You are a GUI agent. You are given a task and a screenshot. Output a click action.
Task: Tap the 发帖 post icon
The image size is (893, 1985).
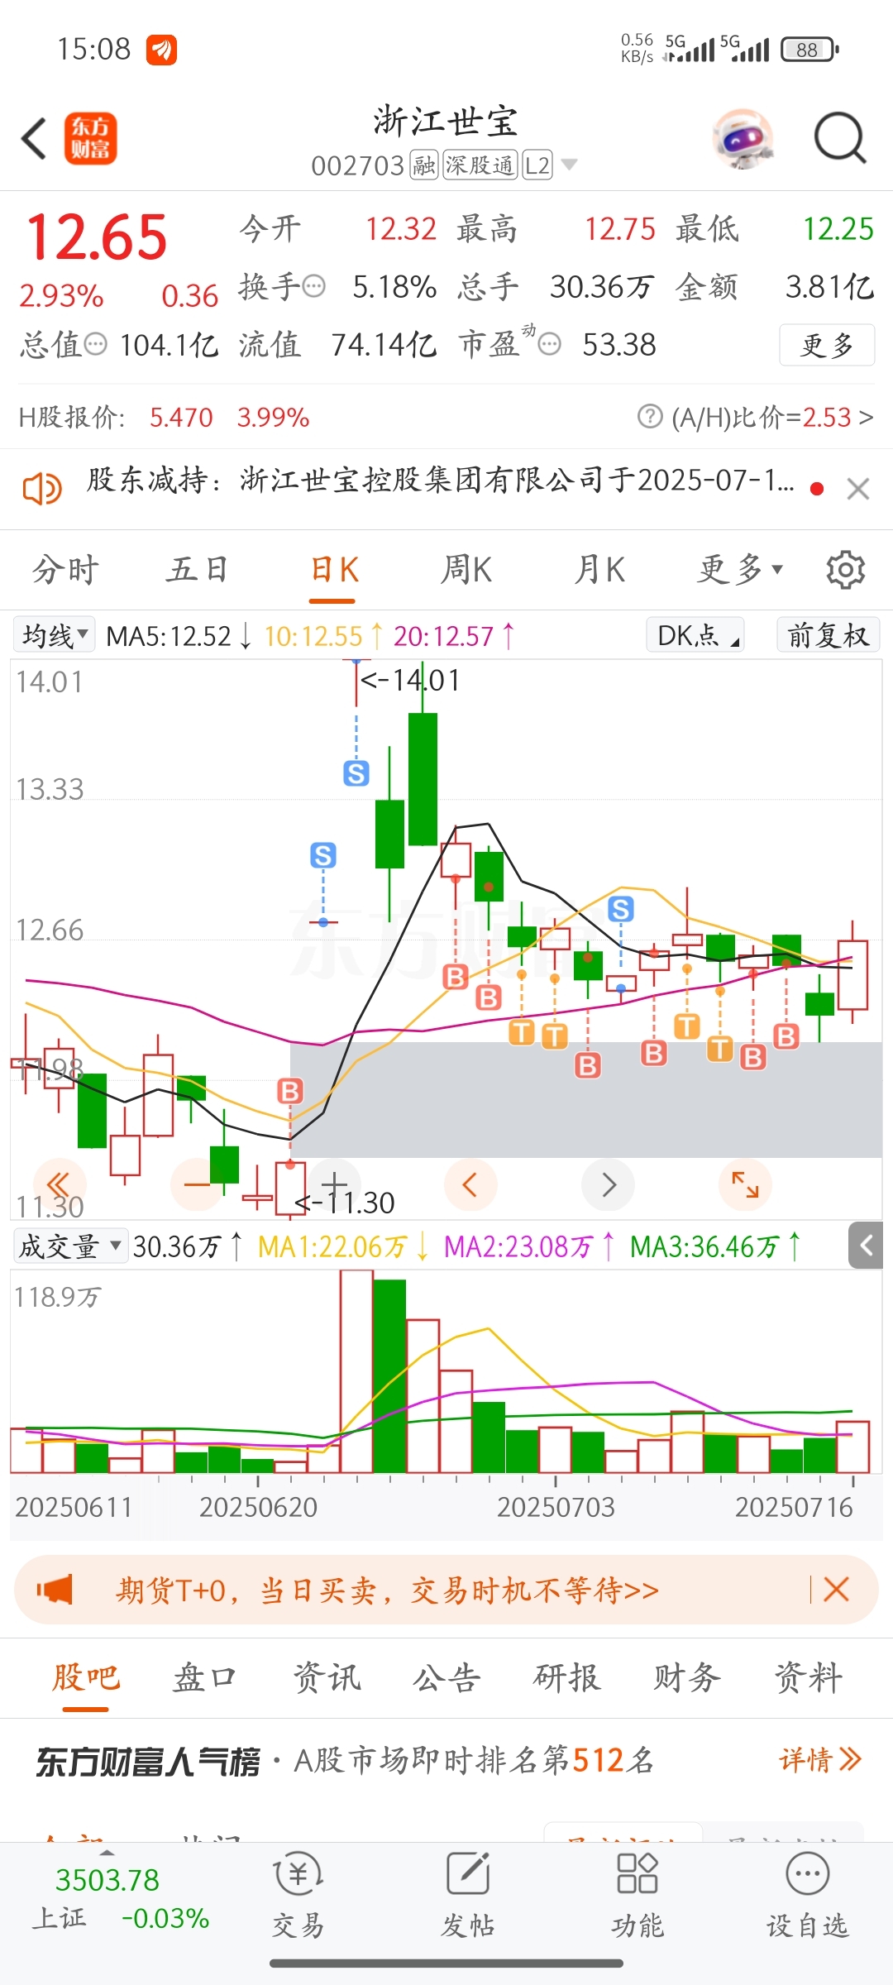tap(468, 1895)
